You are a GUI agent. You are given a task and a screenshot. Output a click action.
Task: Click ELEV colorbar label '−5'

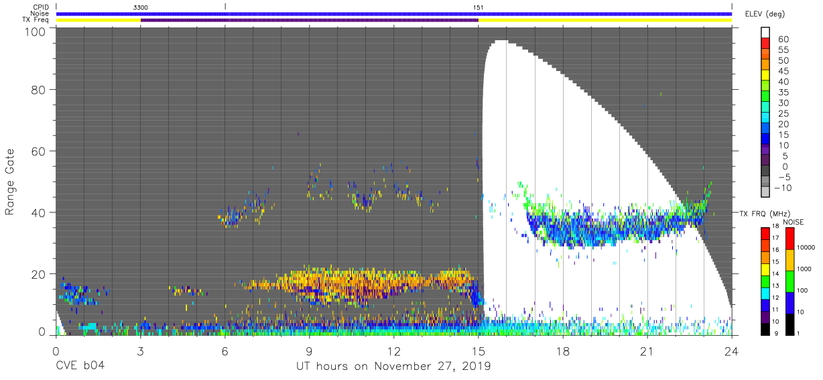click(783, 176)
